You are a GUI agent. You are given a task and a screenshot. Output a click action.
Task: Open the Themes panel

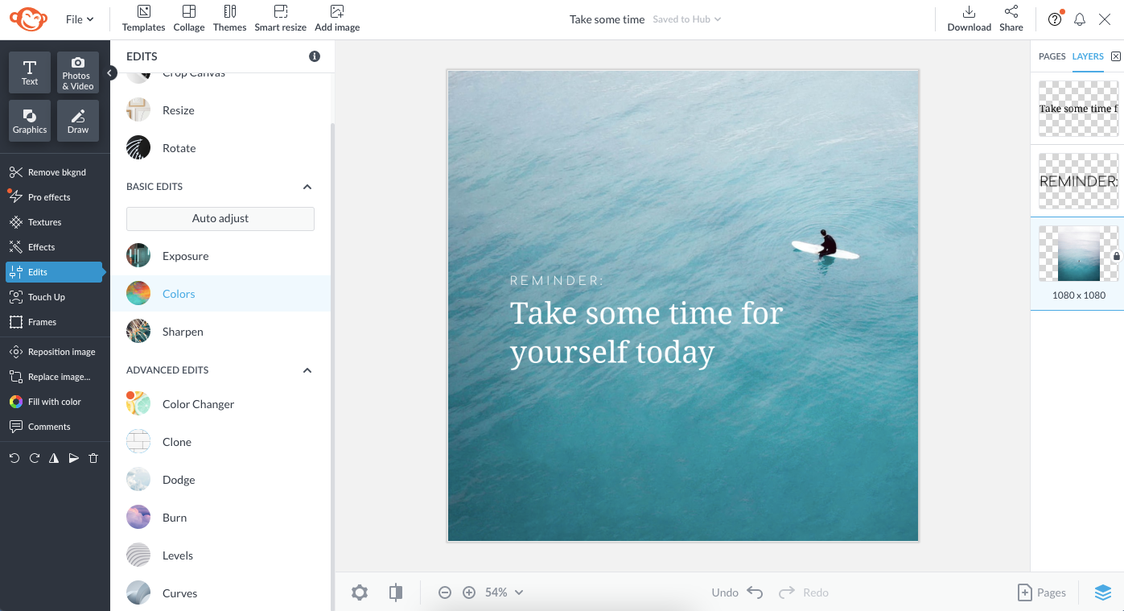coord(230,19)
